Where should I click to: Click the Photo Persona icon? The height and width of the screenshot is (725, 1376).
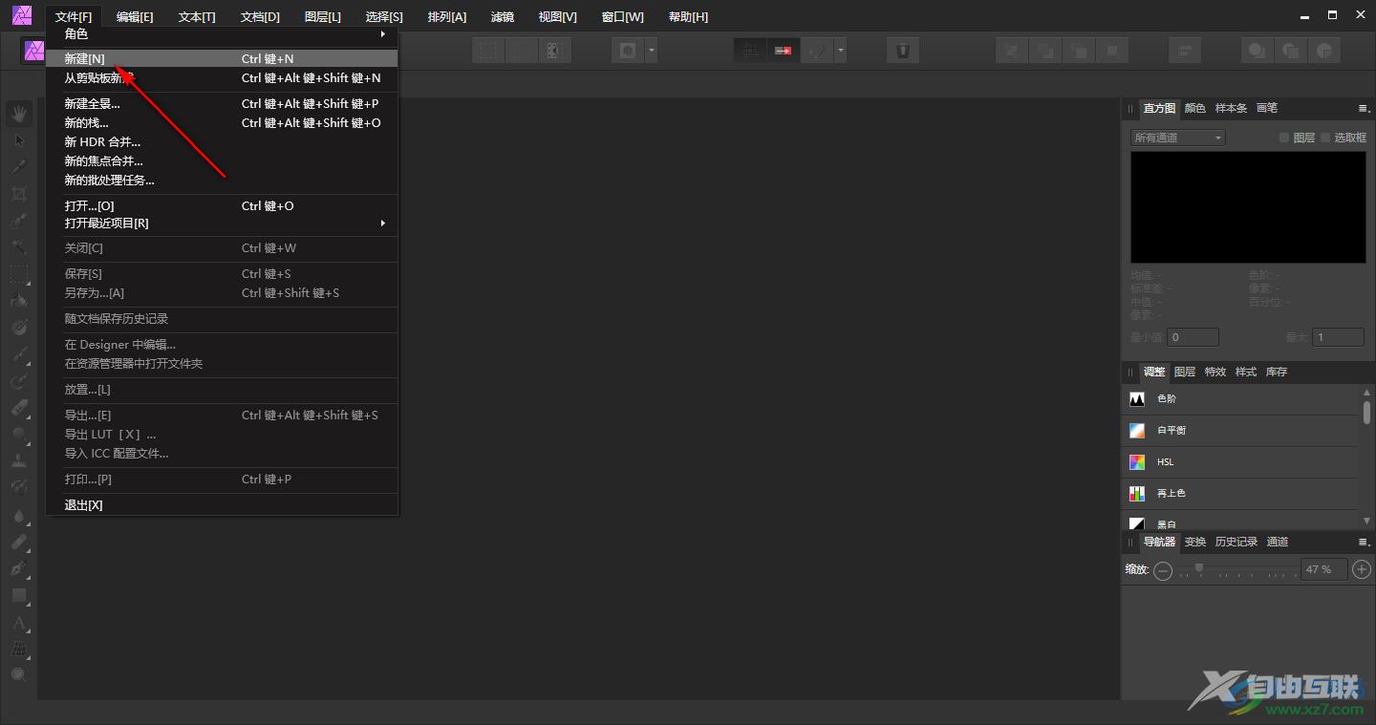pos(35,51)
